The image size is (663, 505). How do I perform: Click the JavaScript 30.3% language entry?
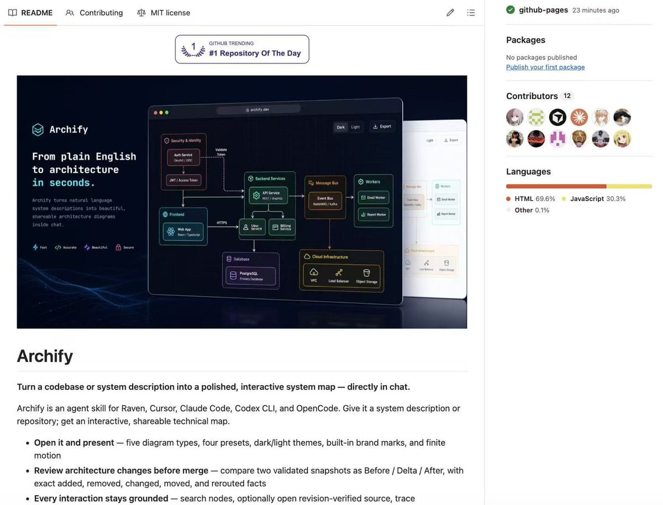pos(593,199)
